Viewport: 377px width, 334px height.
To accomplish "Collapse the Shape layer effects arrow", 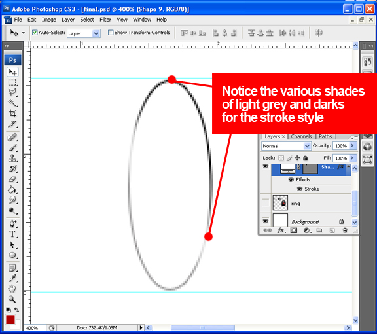I will pyautogui.click(x=348, y=166).
